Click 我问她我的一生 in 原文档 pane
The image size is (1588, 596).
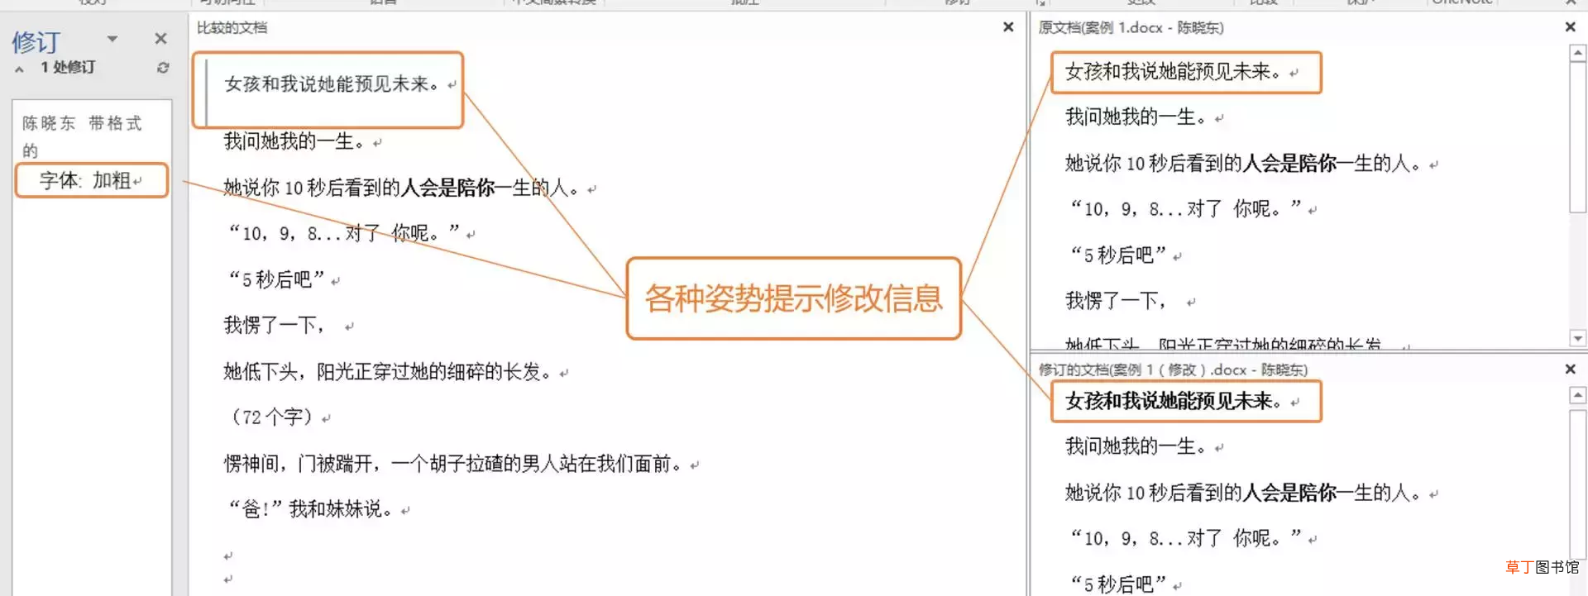(1136, 117)
